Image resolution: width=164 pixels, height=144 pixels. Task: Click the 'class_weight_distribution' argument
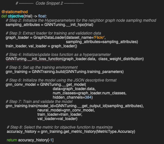tap(120, 59)
